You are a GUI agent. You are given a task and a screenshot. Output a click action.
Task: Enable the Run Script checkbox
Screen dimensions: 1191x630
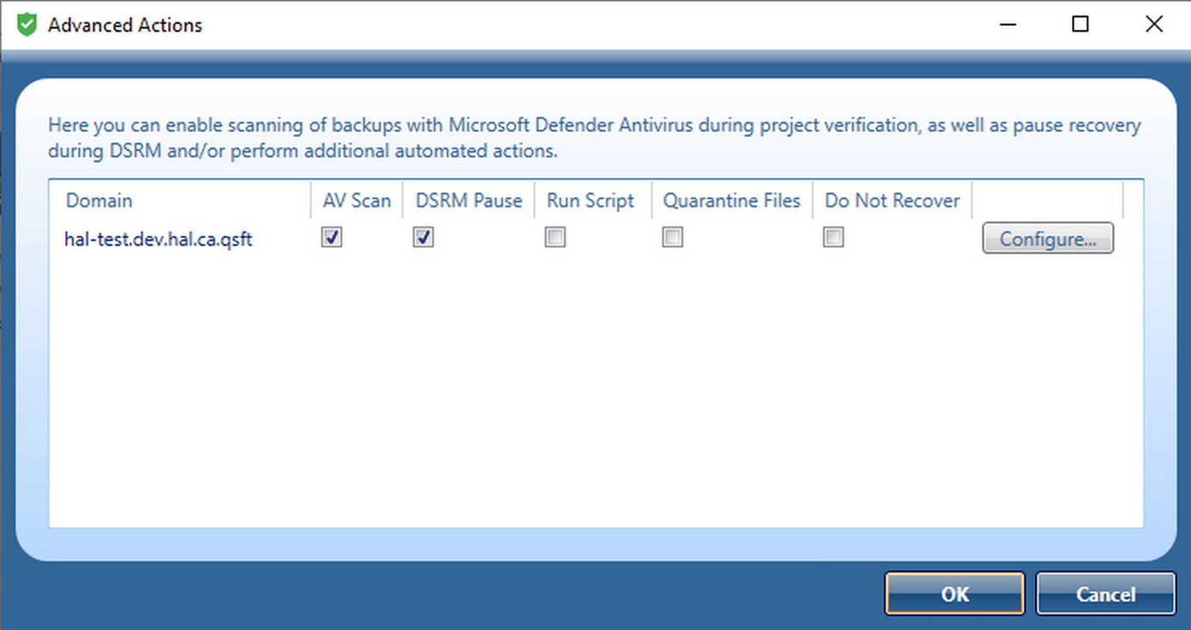(x=555, y=237)
